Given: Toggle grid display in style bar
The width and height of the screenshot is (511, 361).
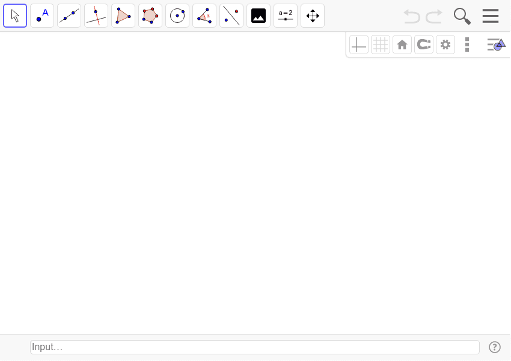Looking at the screenshot, I should (x=381, y=45).
